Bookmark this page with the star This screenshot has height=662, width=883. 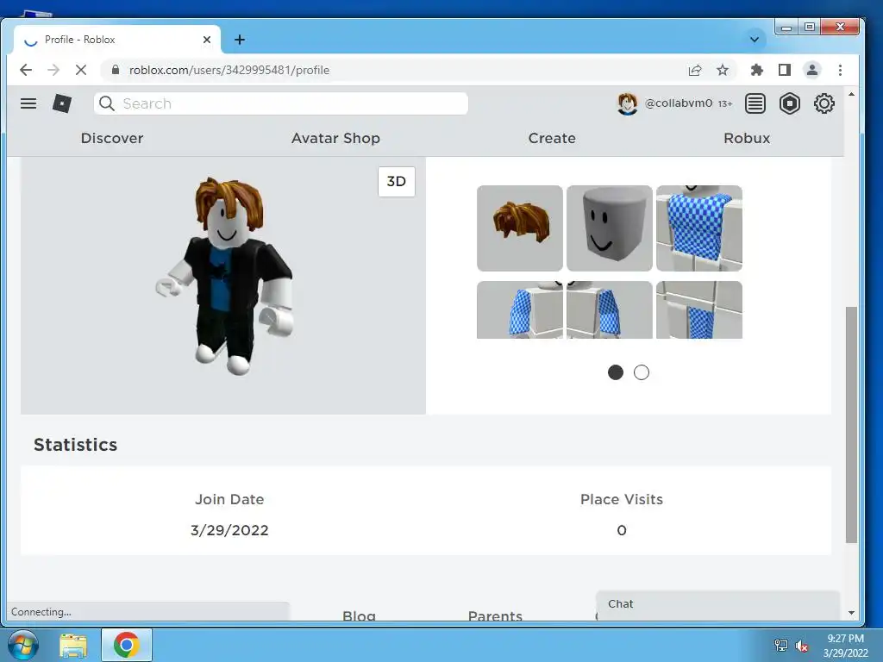point(723,70)
